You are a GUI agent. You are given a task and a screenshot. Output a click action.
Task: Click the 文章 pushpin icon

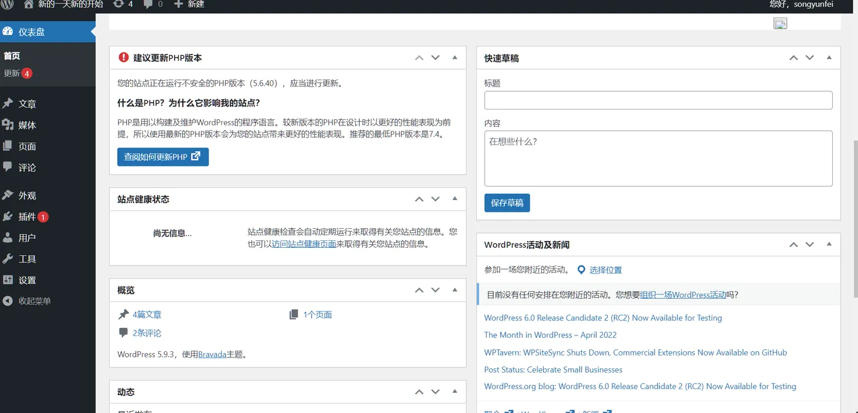(8, 103)
